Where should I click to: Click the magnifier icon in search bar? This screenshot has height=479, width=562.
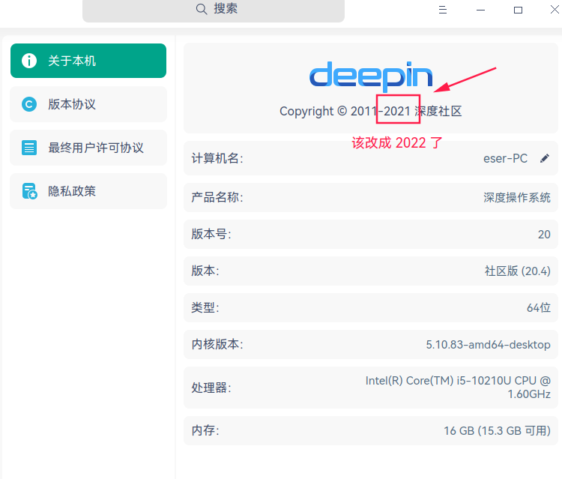[x=202, y=9]
